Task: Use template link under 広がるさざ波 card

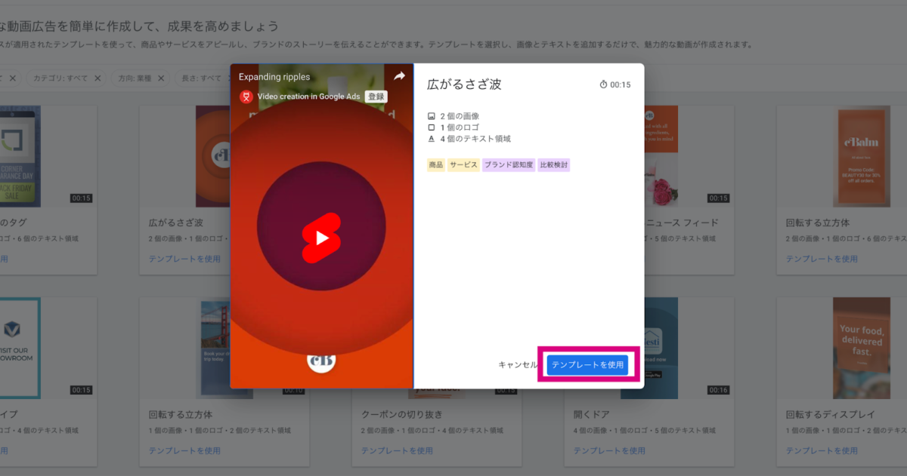Action: [x=185, y=259]
